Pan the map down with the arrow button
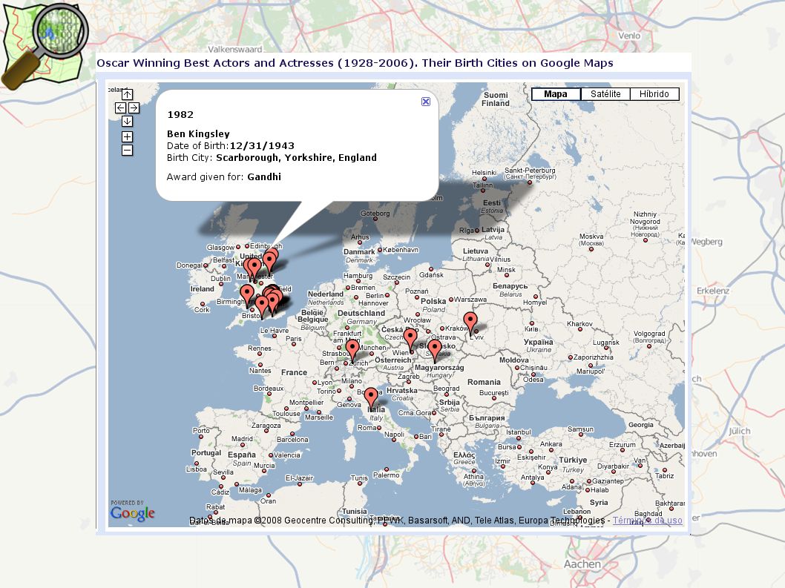This screenshot has width=785, height=588. click(x=127, y=121)
